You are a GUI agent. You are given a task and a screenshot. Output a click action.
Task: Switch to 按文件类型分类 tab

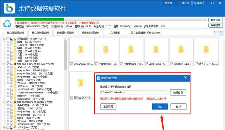(x=40, y=33)
